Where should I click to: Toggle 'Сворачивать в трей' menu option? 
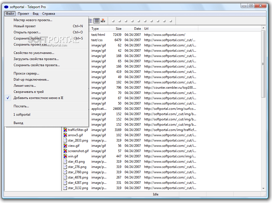[x=46, y=92]
